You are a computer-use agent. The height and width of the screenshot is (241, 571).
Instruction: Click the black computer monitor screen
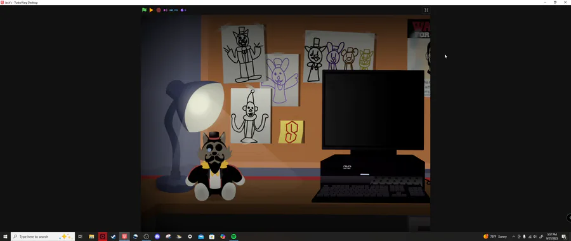tap(373, 110)
